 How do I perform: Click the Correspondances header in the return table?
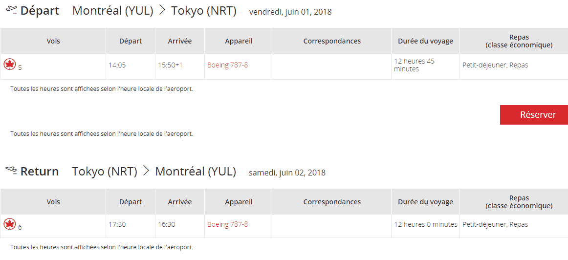tap(332, 202)
